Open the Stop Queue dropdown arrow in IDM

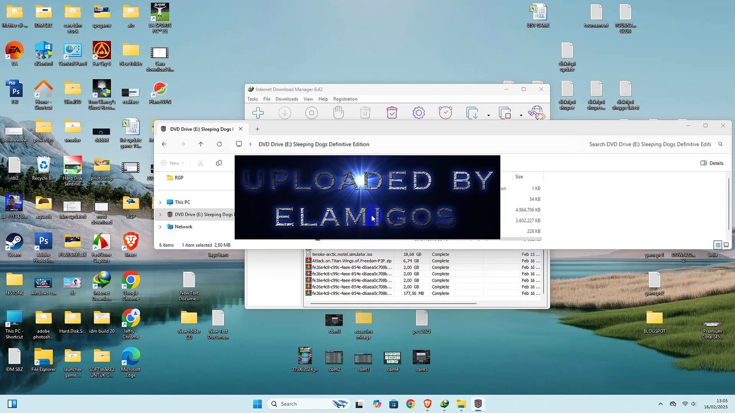click(521, 115)
